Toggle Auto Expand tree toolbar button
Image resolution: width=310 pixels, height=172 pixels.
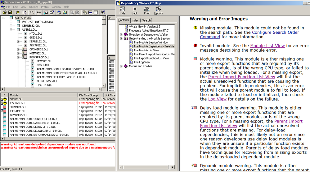(x=24, y=12)
